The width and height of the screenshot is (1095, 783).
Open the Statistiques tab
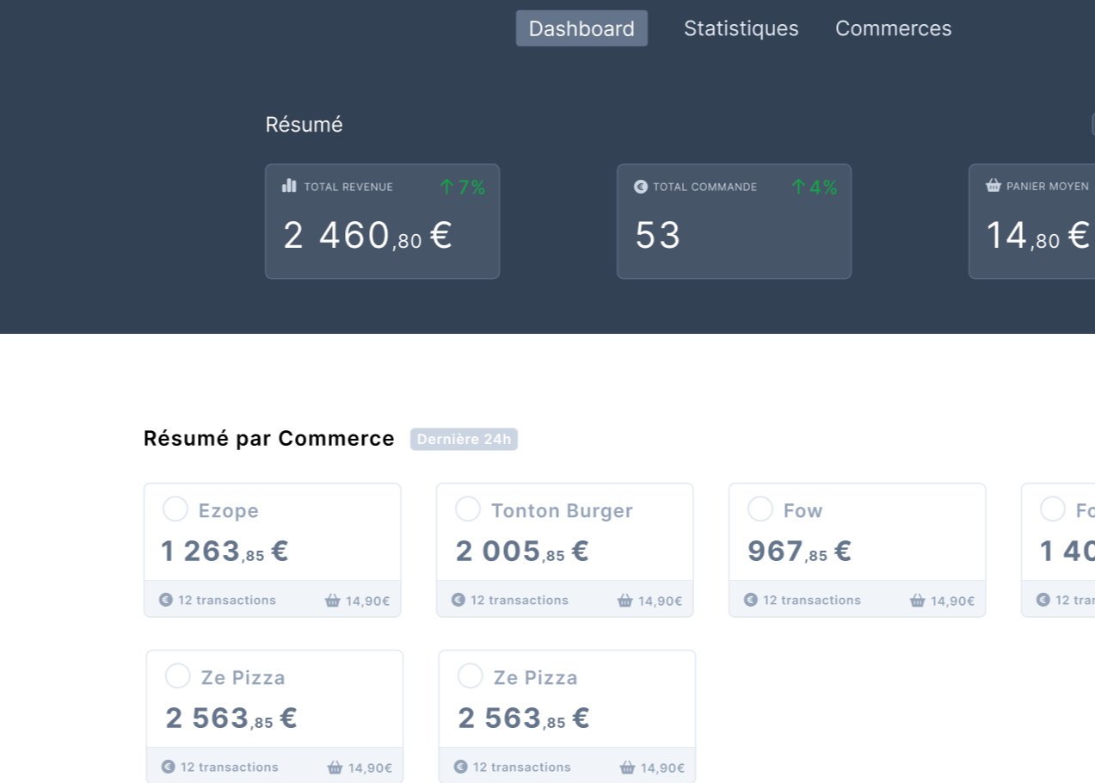[741, 28]
